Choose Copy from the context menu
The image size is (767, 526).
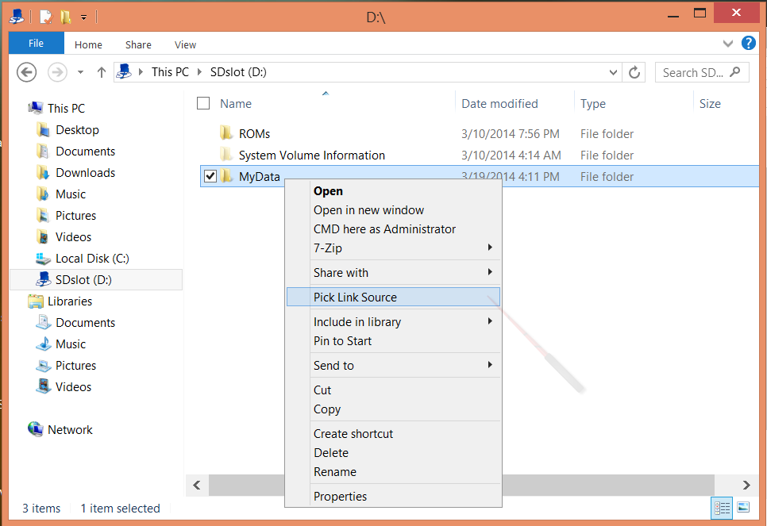393,409
